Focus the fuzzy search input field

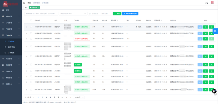pyautogui.click(x=41, y=14)
